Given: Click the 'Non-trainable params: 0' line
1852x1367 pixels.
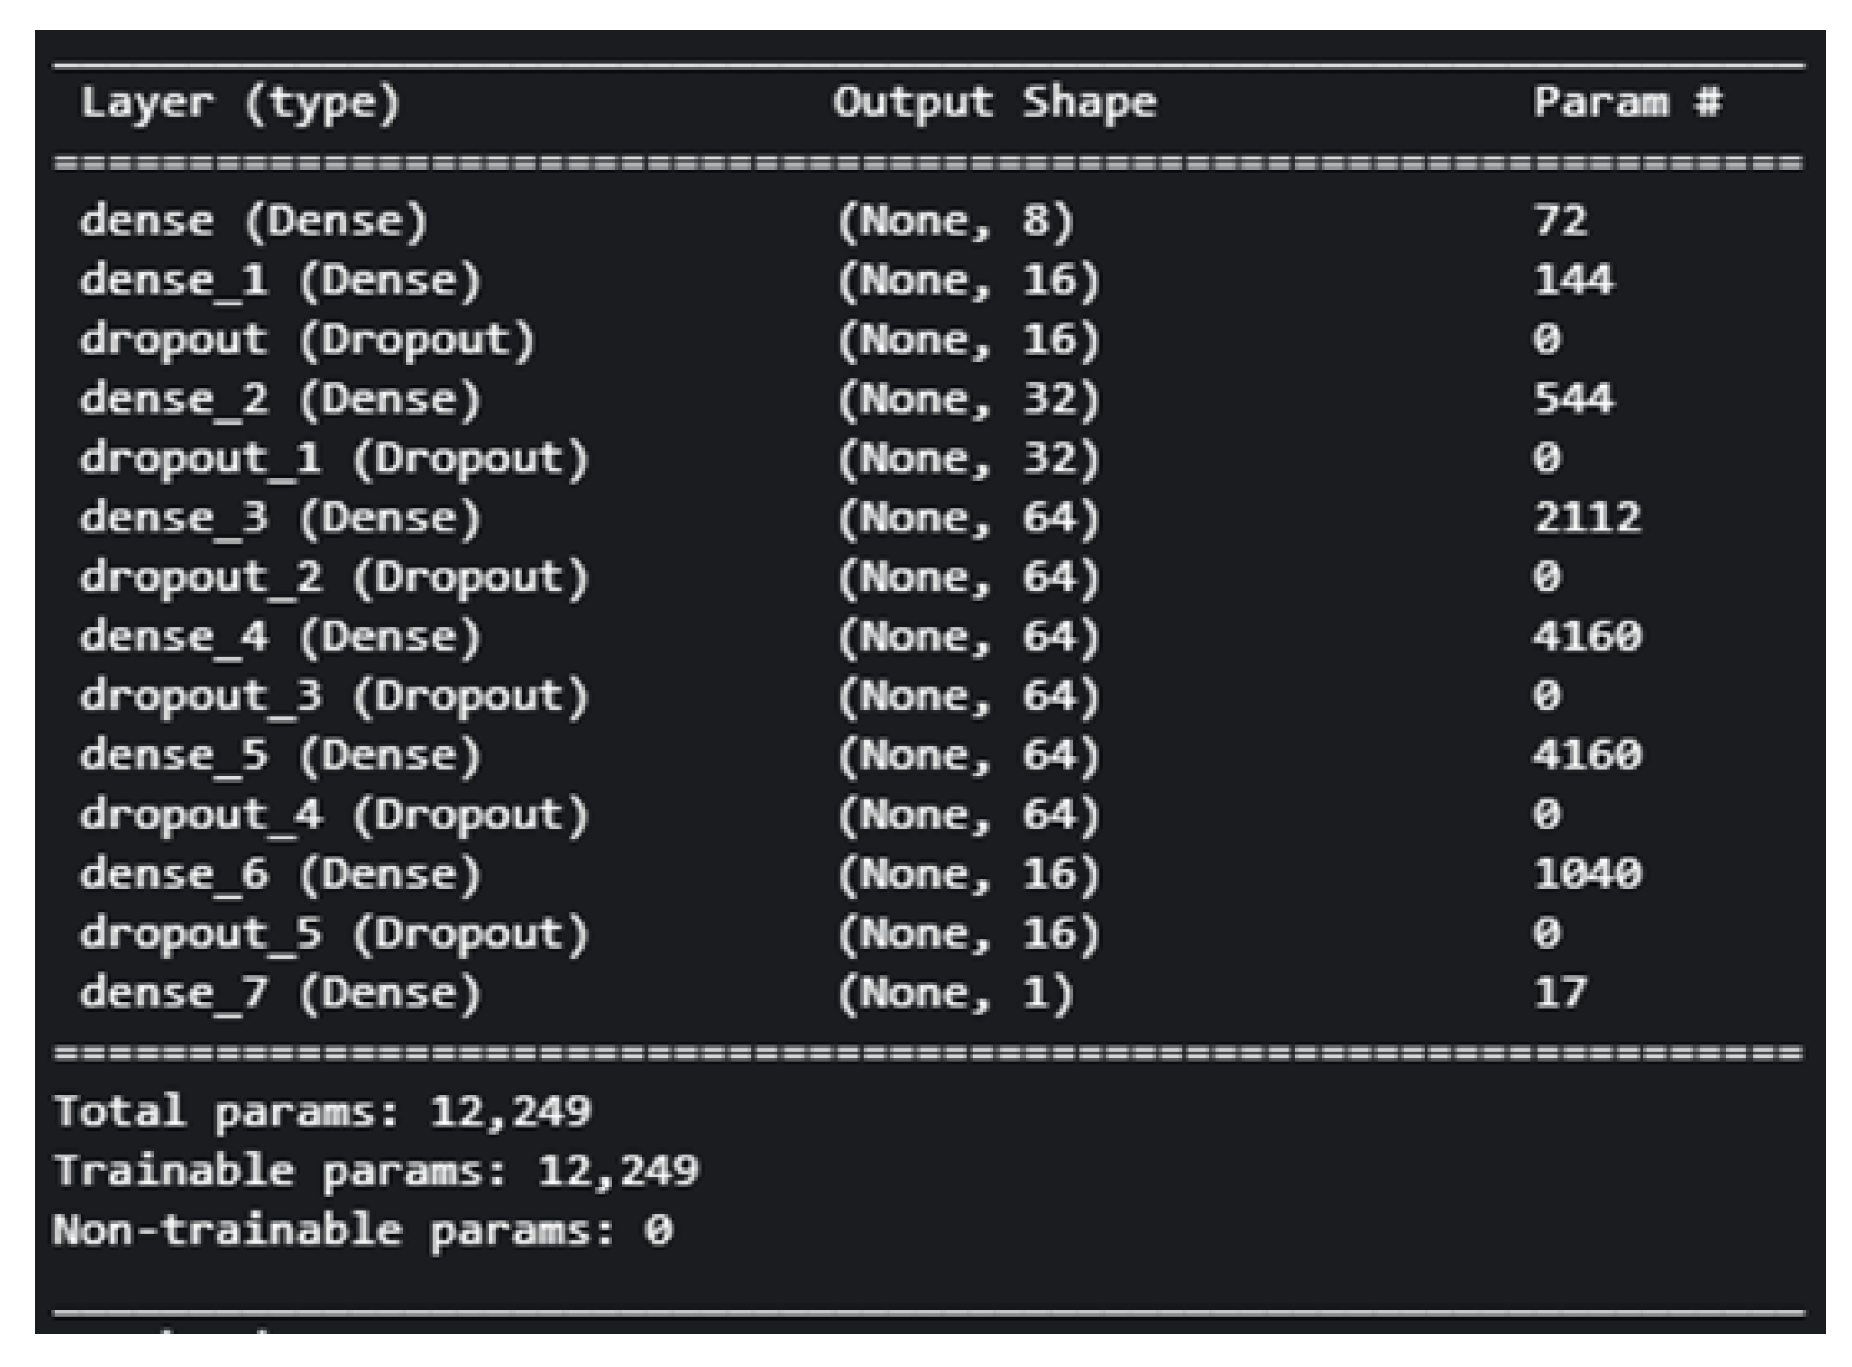Looking at the screenshot, I should click(363, 1230).
